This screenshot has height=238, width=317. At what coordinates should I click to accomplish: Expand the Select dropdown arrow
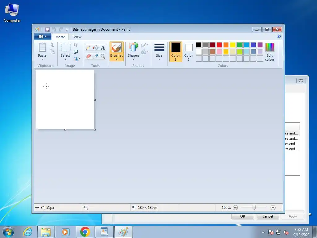[x=65, y=59]
